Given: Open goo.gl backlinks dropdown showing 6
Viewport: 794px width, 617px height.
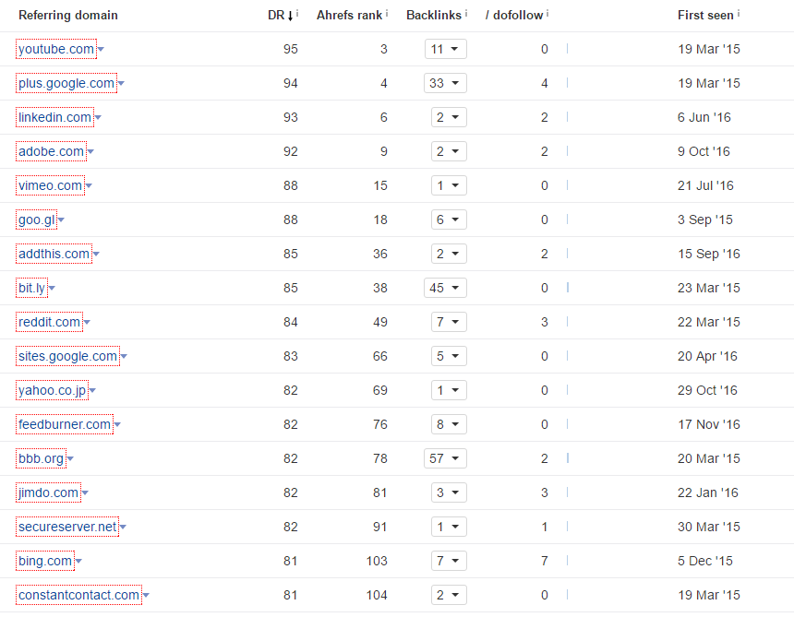Looking at the screenshot, I should click(x=449, y=220).
